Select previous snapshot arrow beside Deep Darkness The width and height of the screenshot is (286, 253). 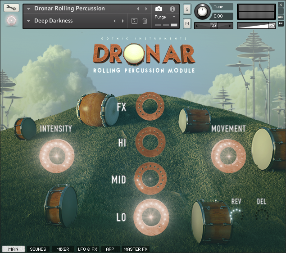point(114,21)
